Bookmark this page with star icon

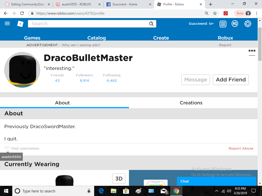[215, 13]
